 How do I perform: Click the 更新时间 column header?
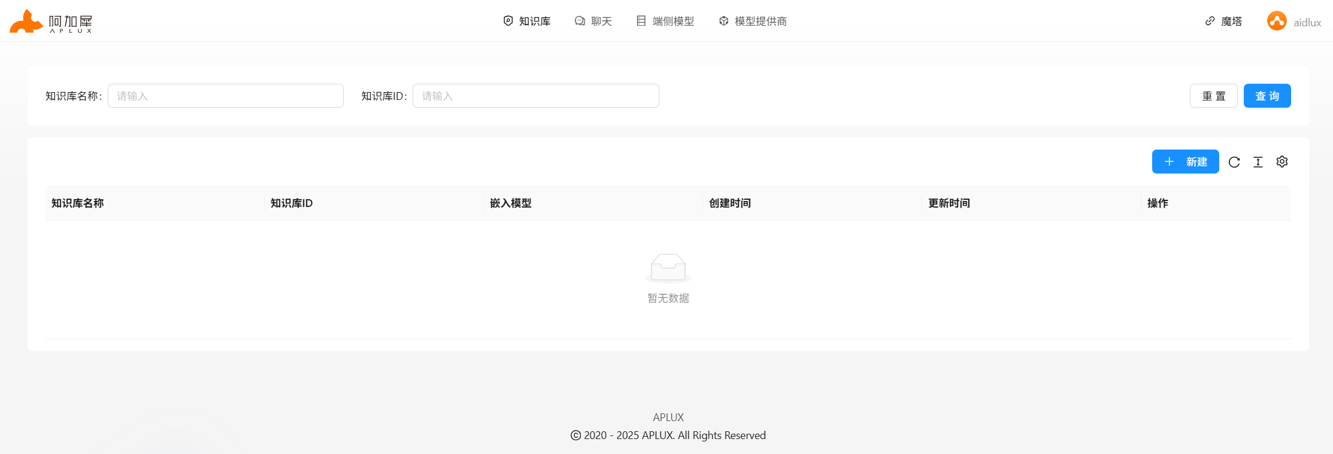(x=949, y=203)
